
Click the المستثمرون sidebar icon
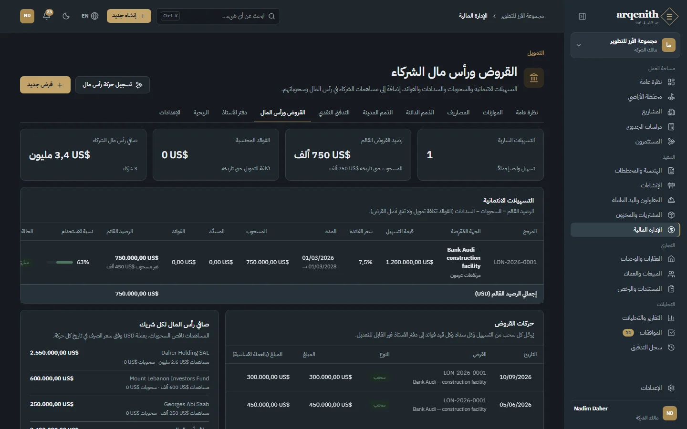pos(671,142)
